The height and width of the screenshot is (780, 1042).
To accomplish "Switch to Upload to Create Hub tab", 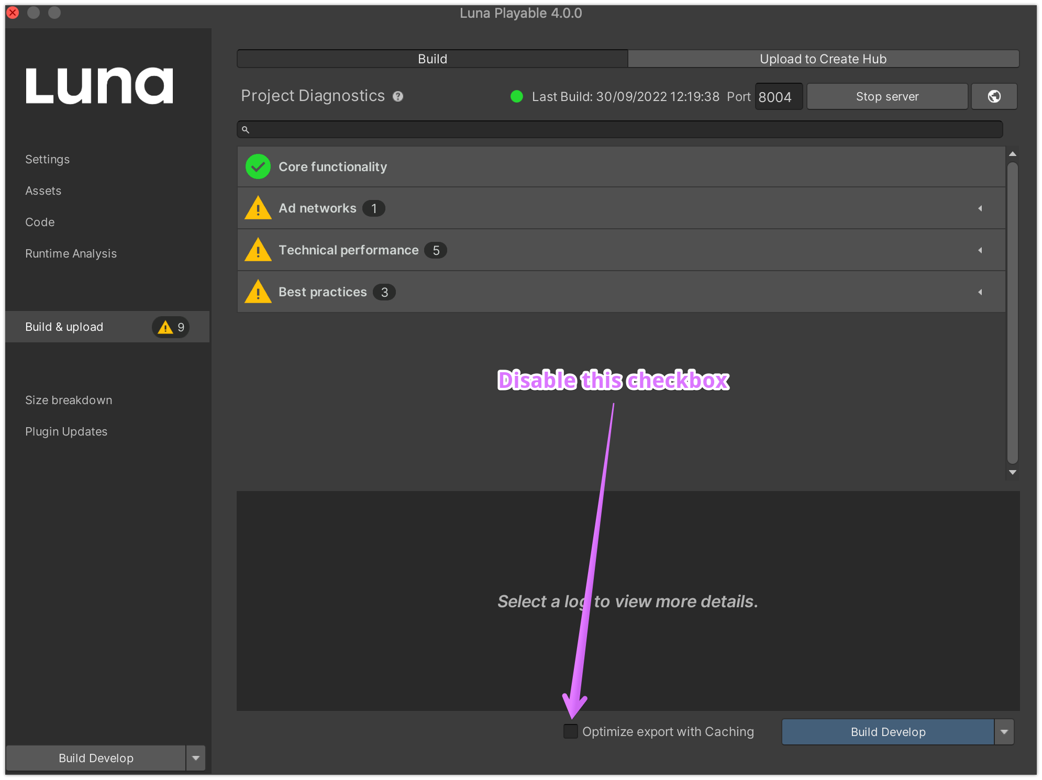I will [823, 59].
